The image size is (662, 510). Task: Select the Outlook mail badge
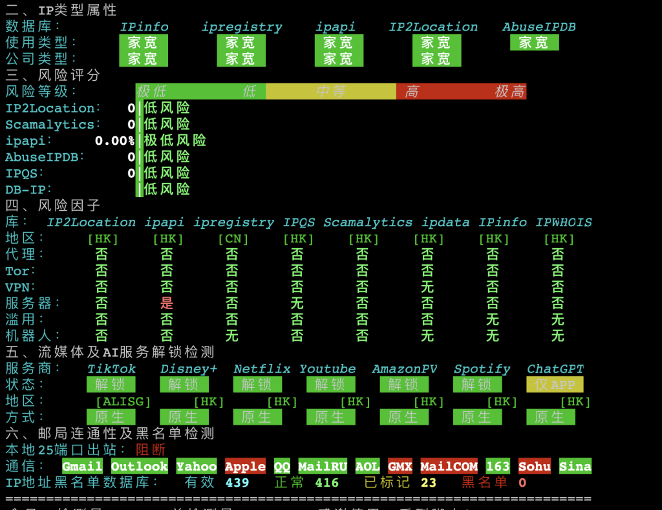click(139, 466)
